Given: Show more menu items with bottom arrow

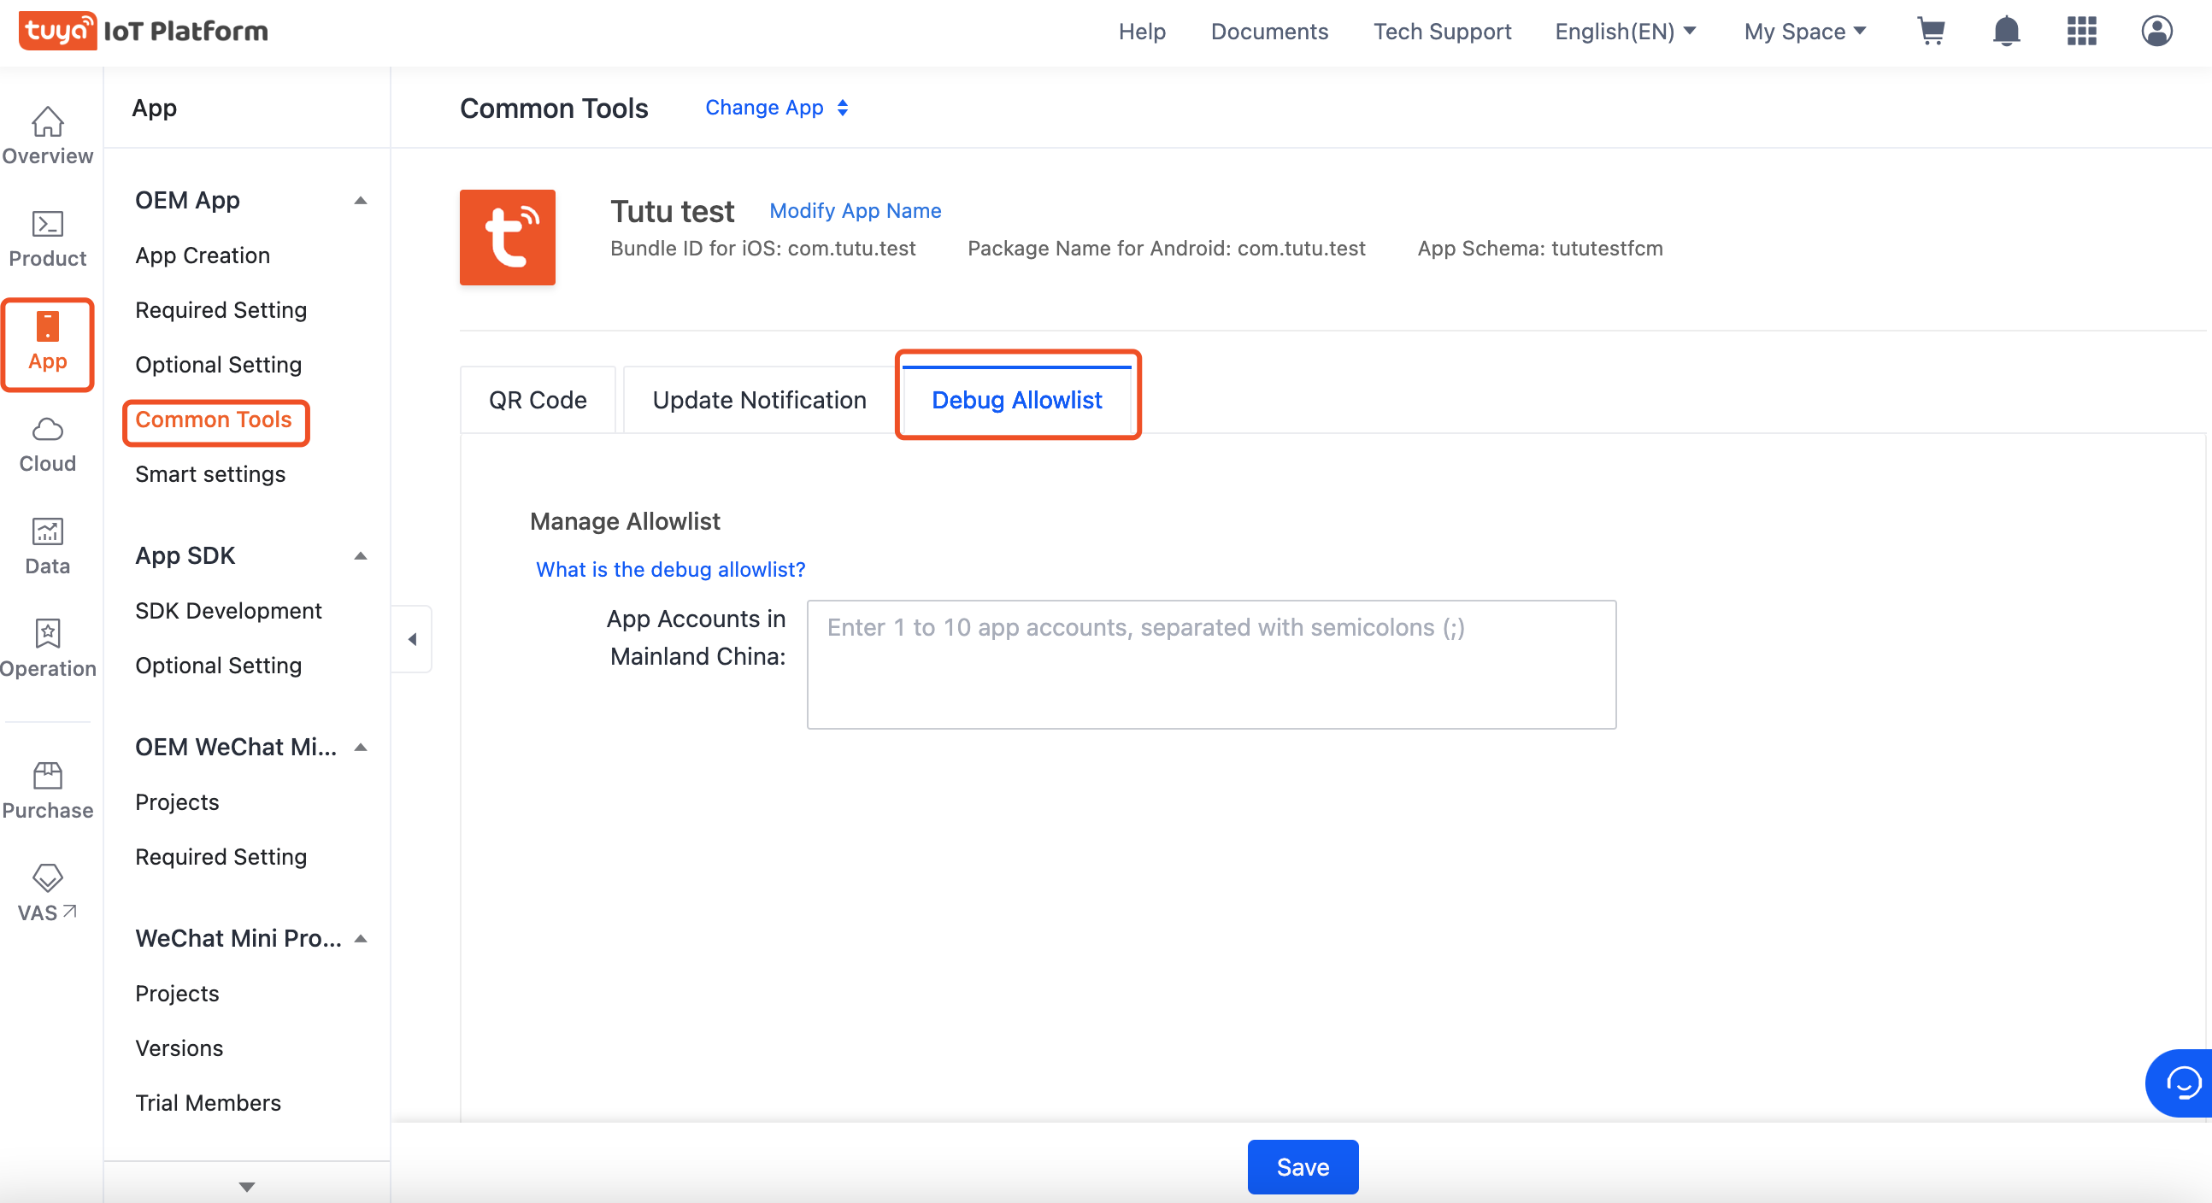Looking at the screenshot, I should click(x=246, y=1187).
